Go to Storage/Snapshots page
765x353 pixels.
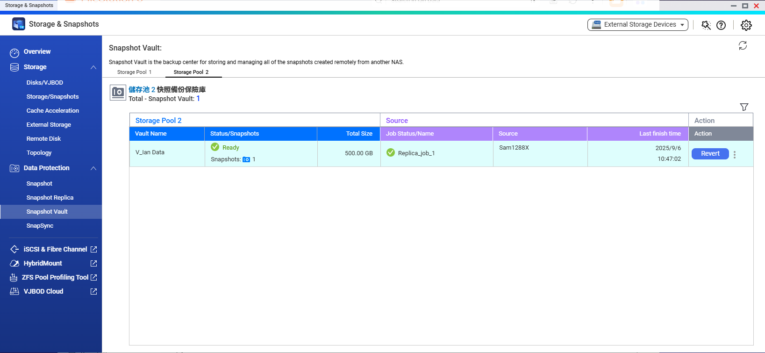52,96
